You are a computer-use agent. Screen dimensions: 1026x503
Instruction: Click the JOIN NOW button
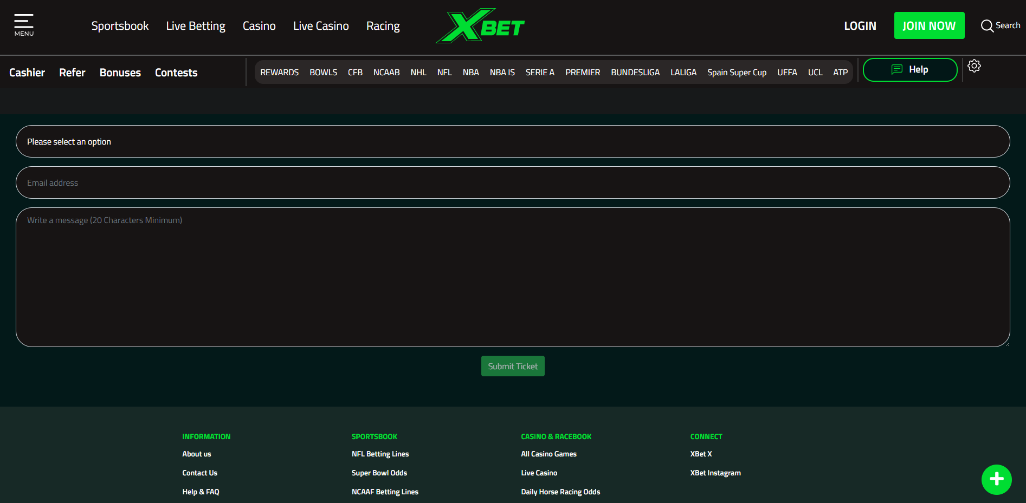coord(929,25)
